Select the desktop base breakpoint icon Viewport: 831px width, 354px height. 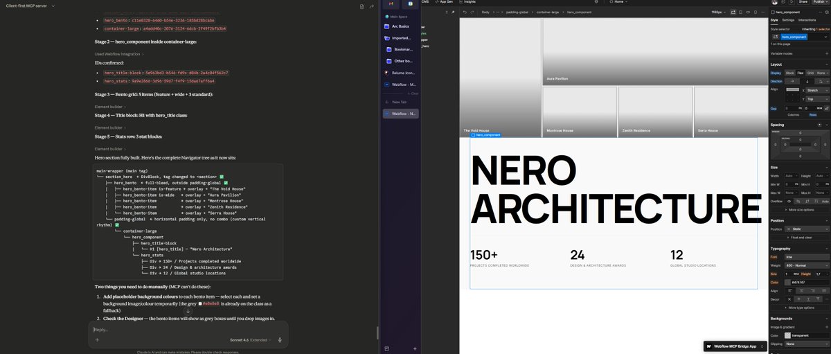point(733,12)
